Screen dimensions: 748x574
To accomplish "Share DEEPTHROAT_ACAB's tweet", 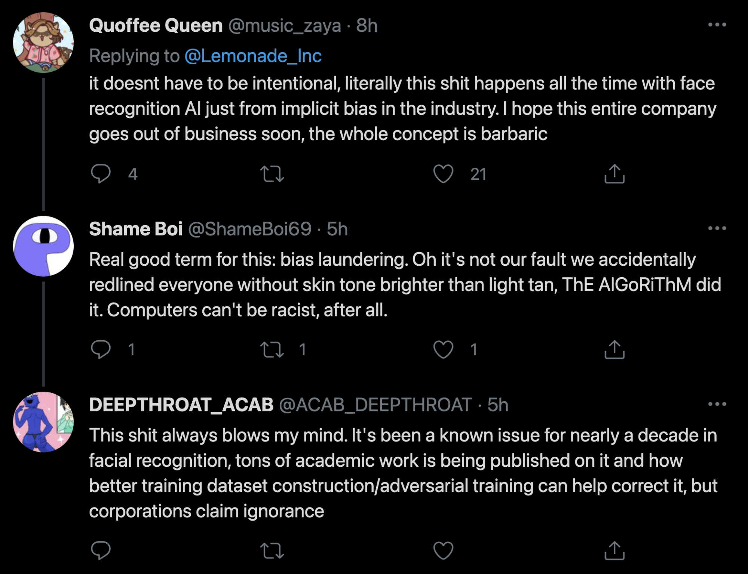I will (614, 550).
